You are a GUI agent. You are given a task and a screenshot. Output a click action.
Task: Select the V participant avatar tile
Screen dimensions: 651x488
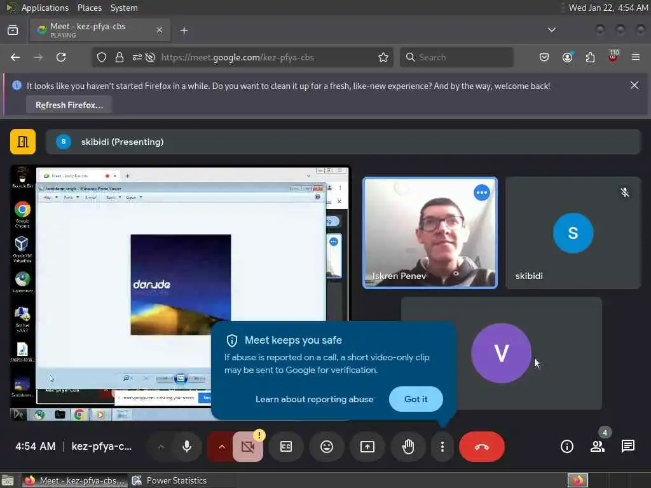(501, 353)
